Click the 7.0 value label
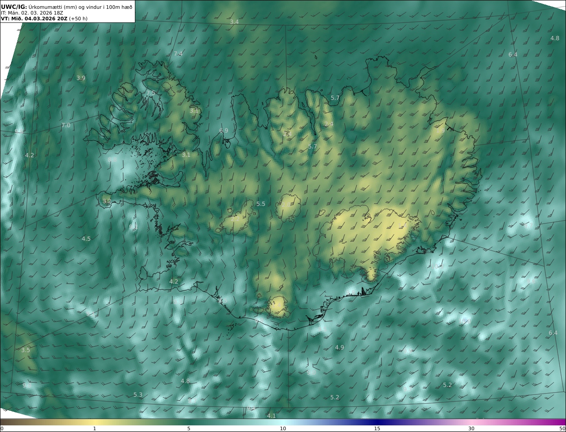The image size is (566, 432). pyautogui.click(x=66, y=125)
